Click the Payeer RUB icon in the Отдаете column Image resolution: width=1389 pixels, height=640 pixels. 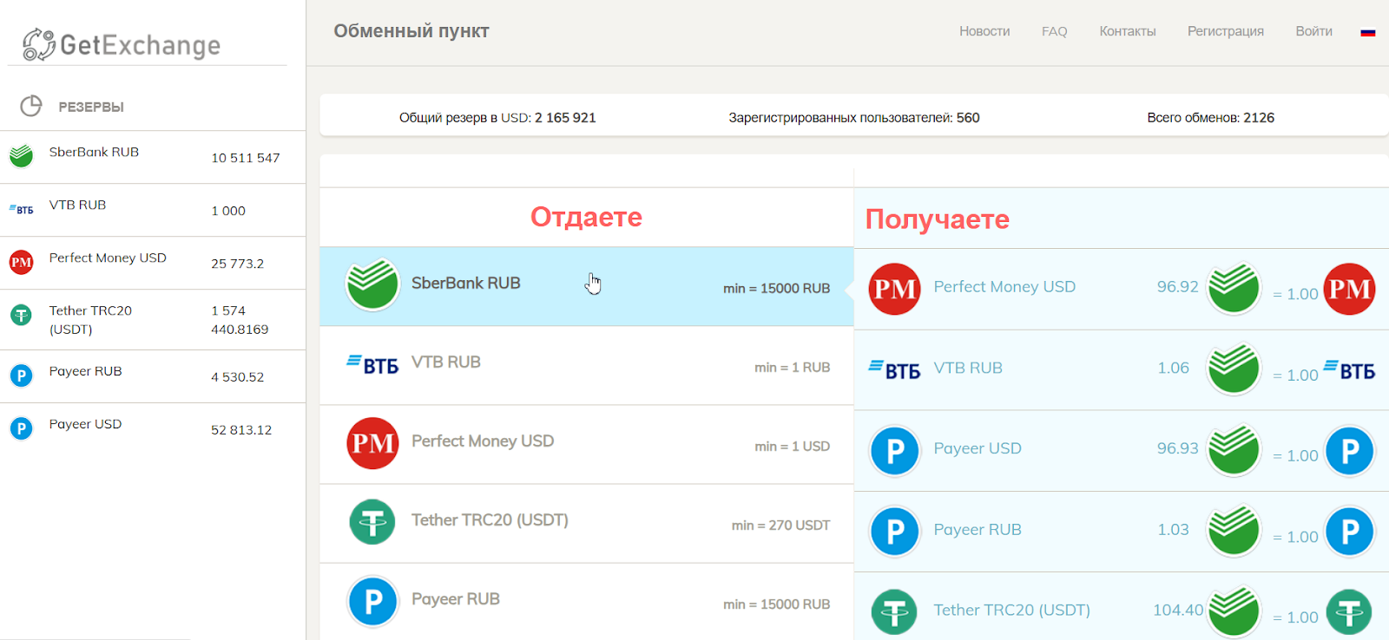372,601
